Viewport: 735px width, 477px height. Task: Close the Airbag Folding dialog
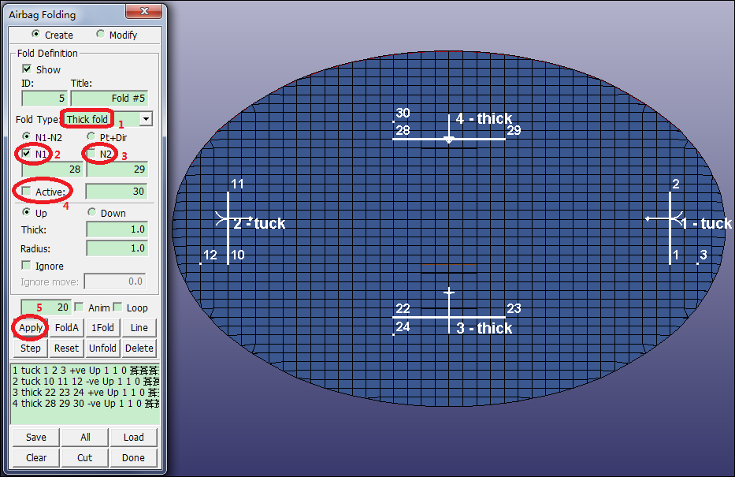coord(143,13)
